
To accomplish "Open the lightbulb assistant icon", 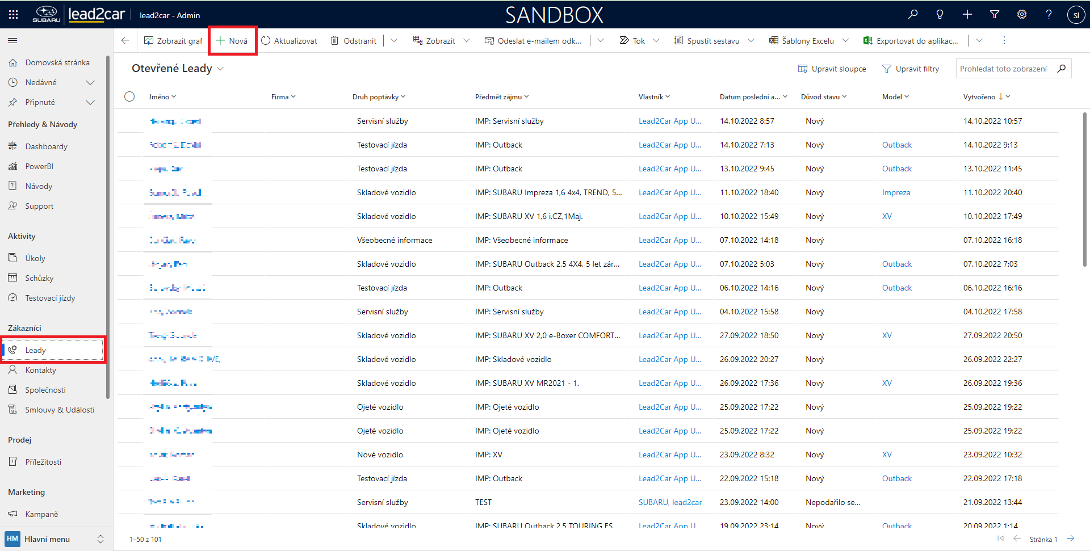I will pos(940,15).
